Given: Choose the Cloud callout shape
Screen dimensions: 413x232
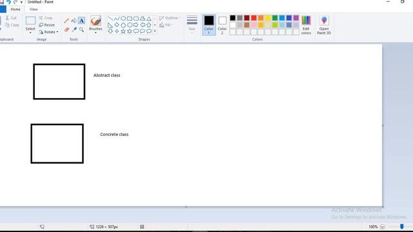Looking at the screenshot, I should click(149, 32).
